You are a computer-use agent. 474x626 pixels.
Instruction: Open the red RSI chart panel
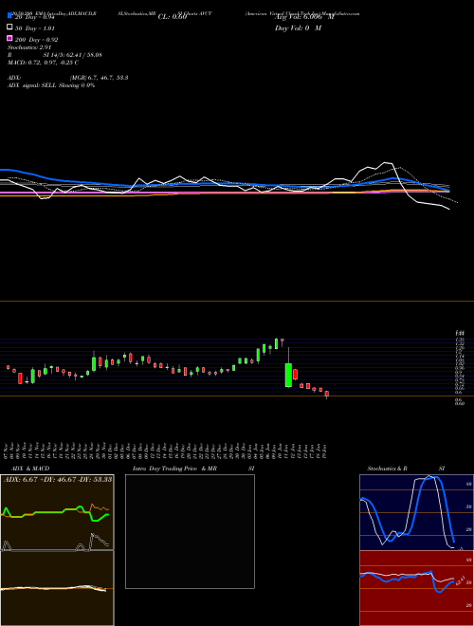click(x=416, y=588)
